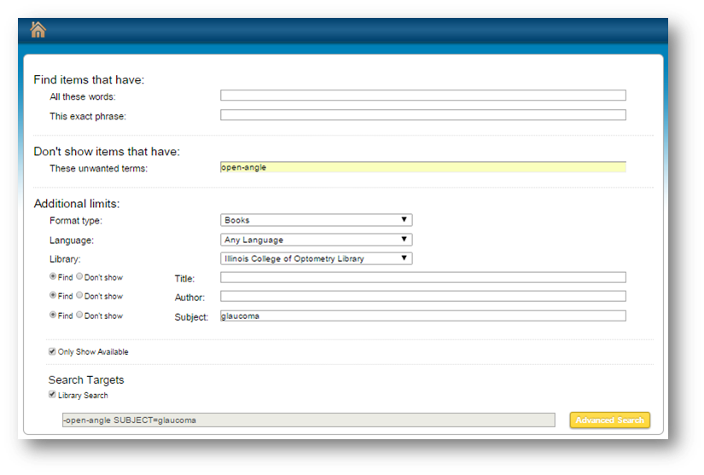The width and height of the screenshot is (704, 475).
Task: Choose Don't show radio for Title
Action: 79,276
